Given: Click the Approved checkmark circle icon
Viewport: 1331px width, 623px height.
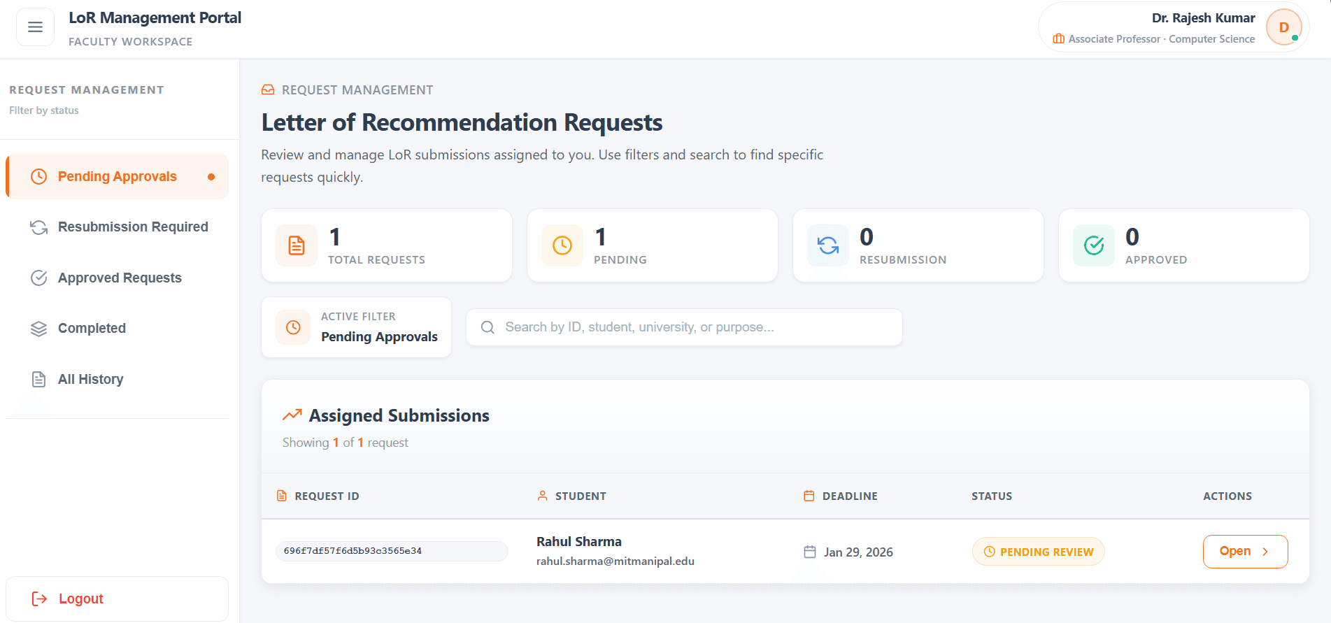Looking at the screenshot, I should click(1094, 245).
